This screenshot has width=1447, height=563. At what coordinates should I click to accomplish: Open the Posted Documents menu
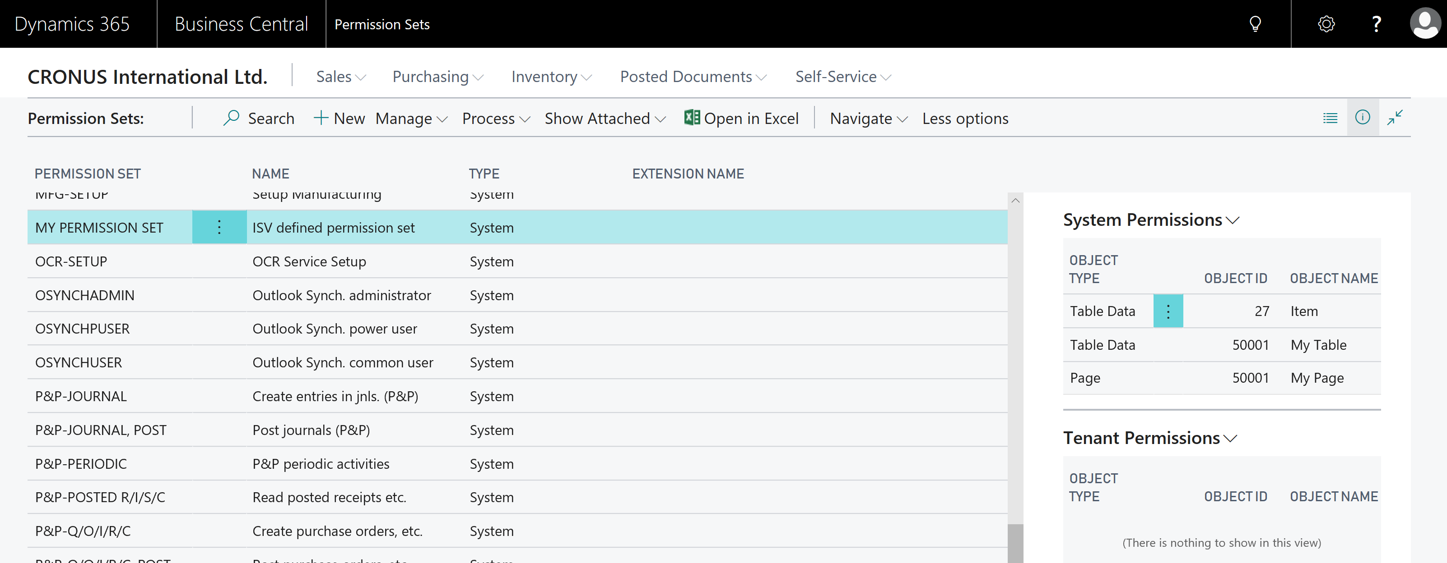click(693, 77)
